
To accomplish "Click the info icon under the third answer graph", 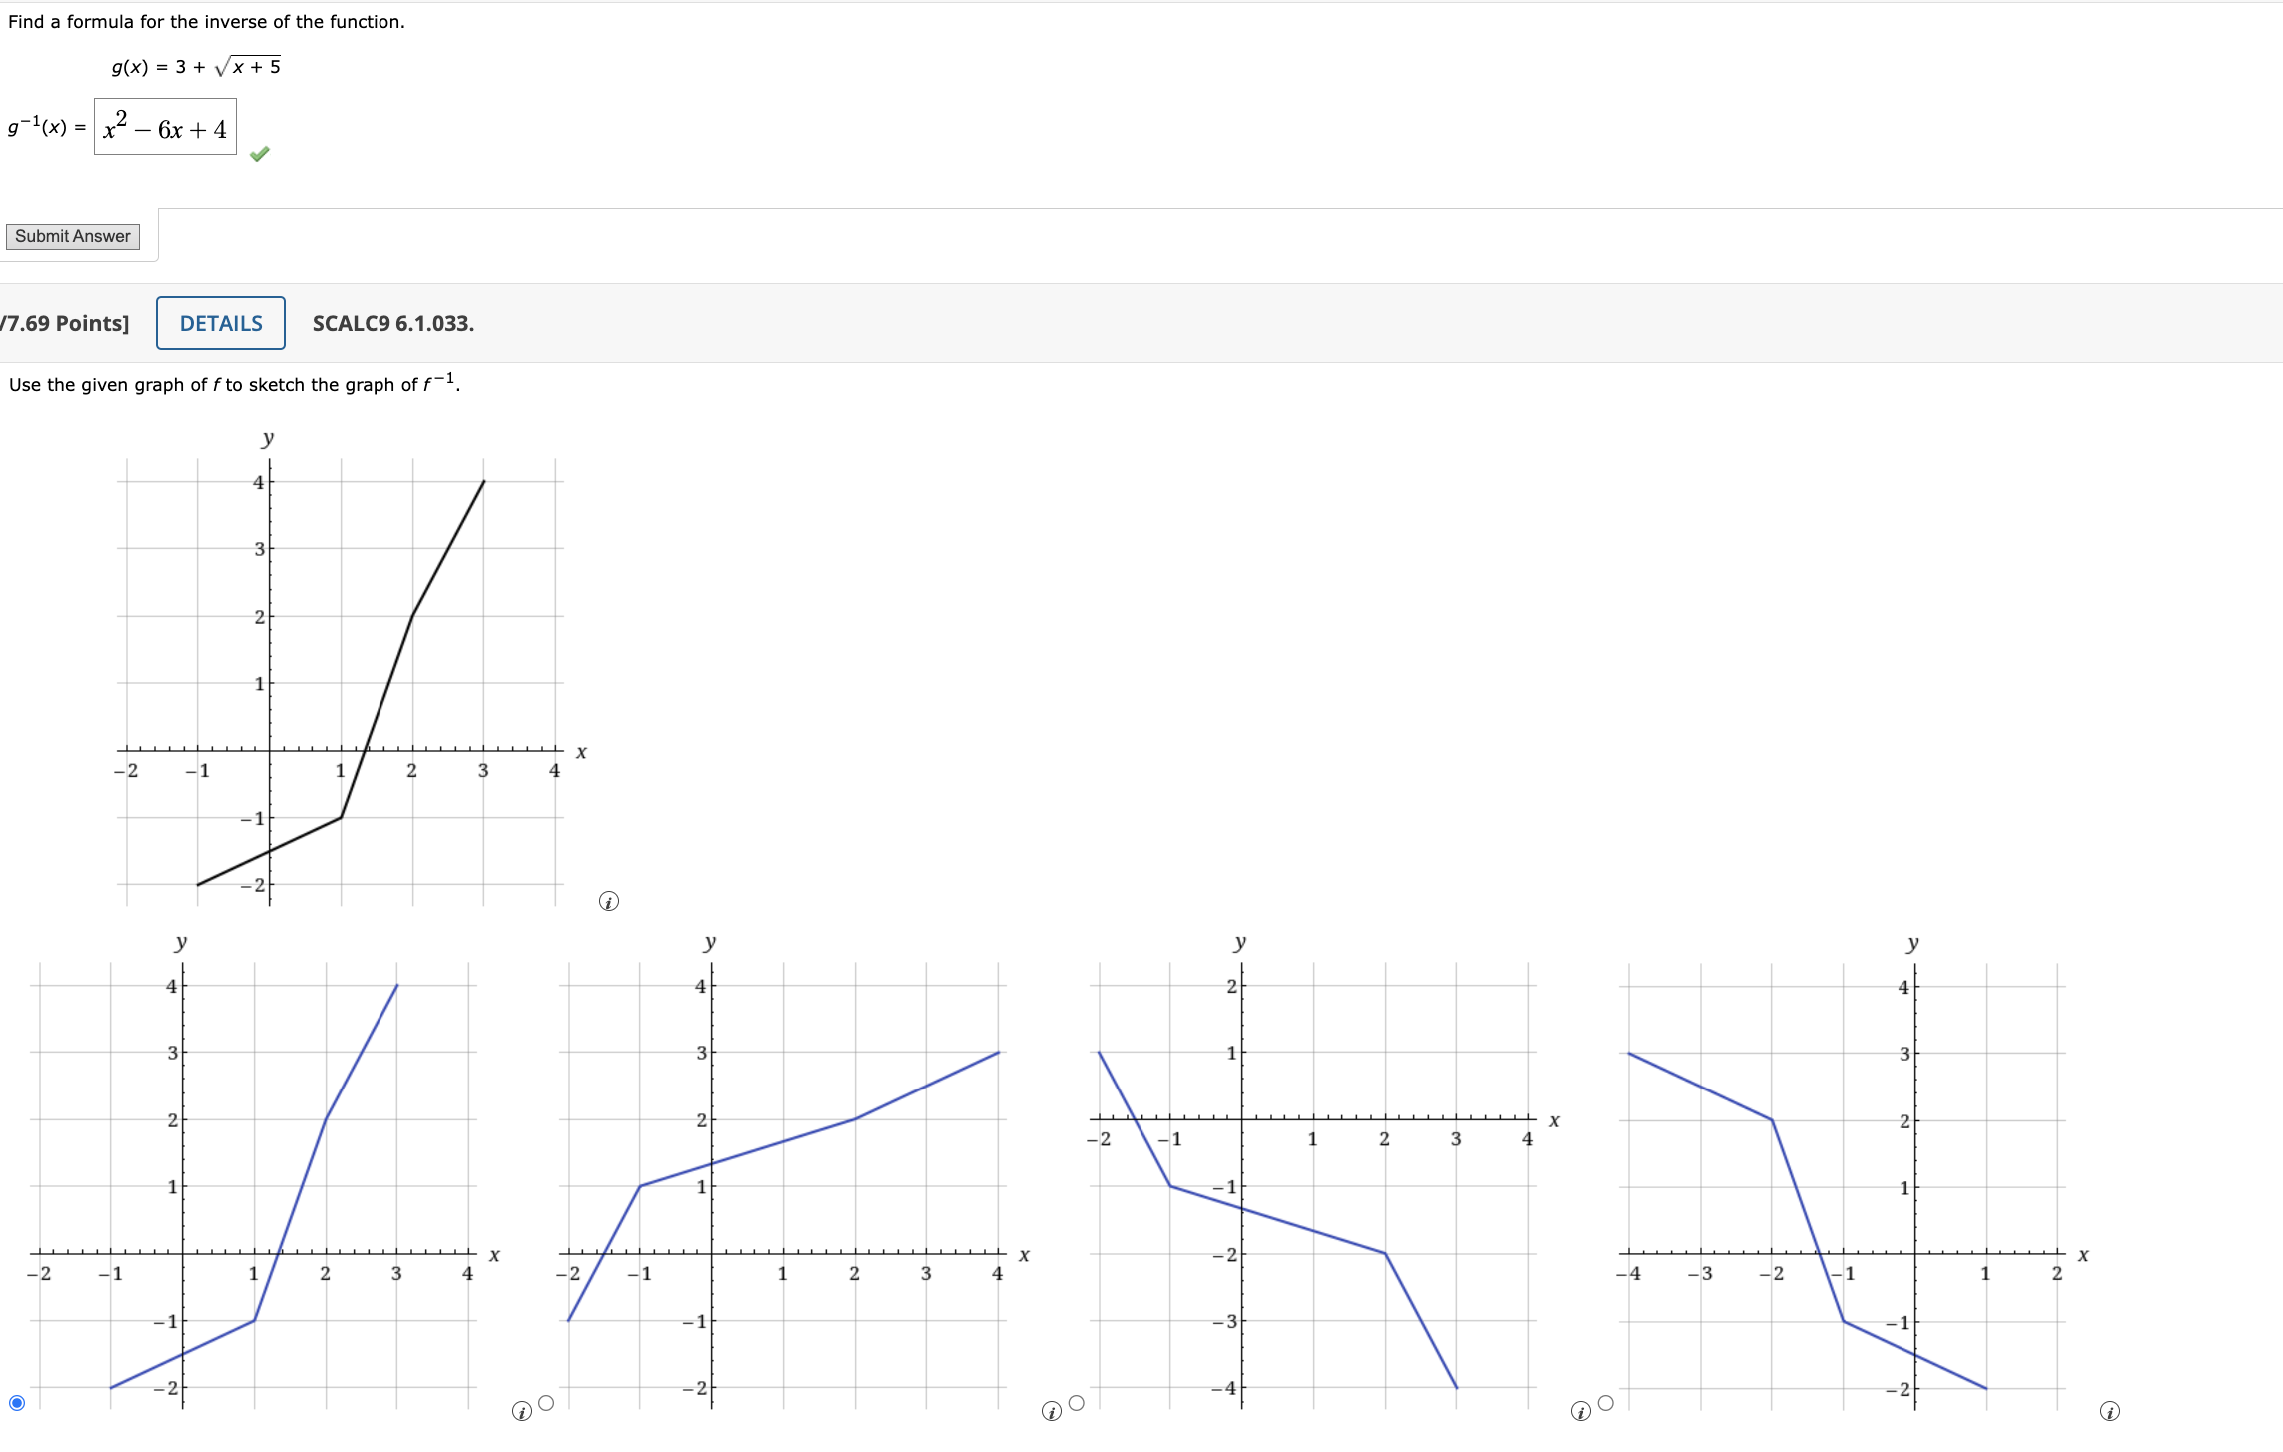I will click(1579, 1413).
